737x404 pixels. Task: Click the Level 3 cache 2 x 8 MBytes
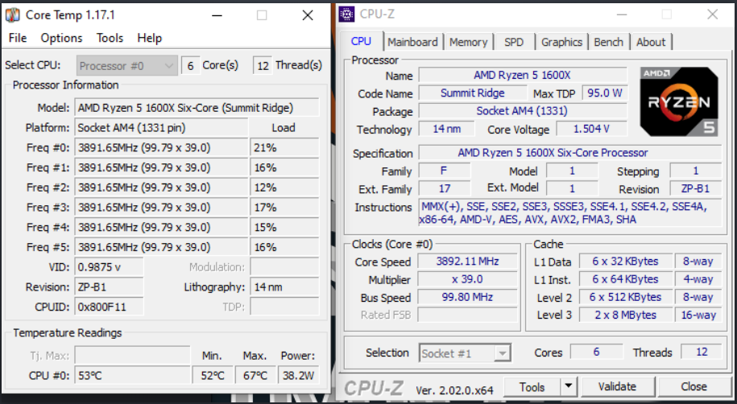[x=625, y=315]
